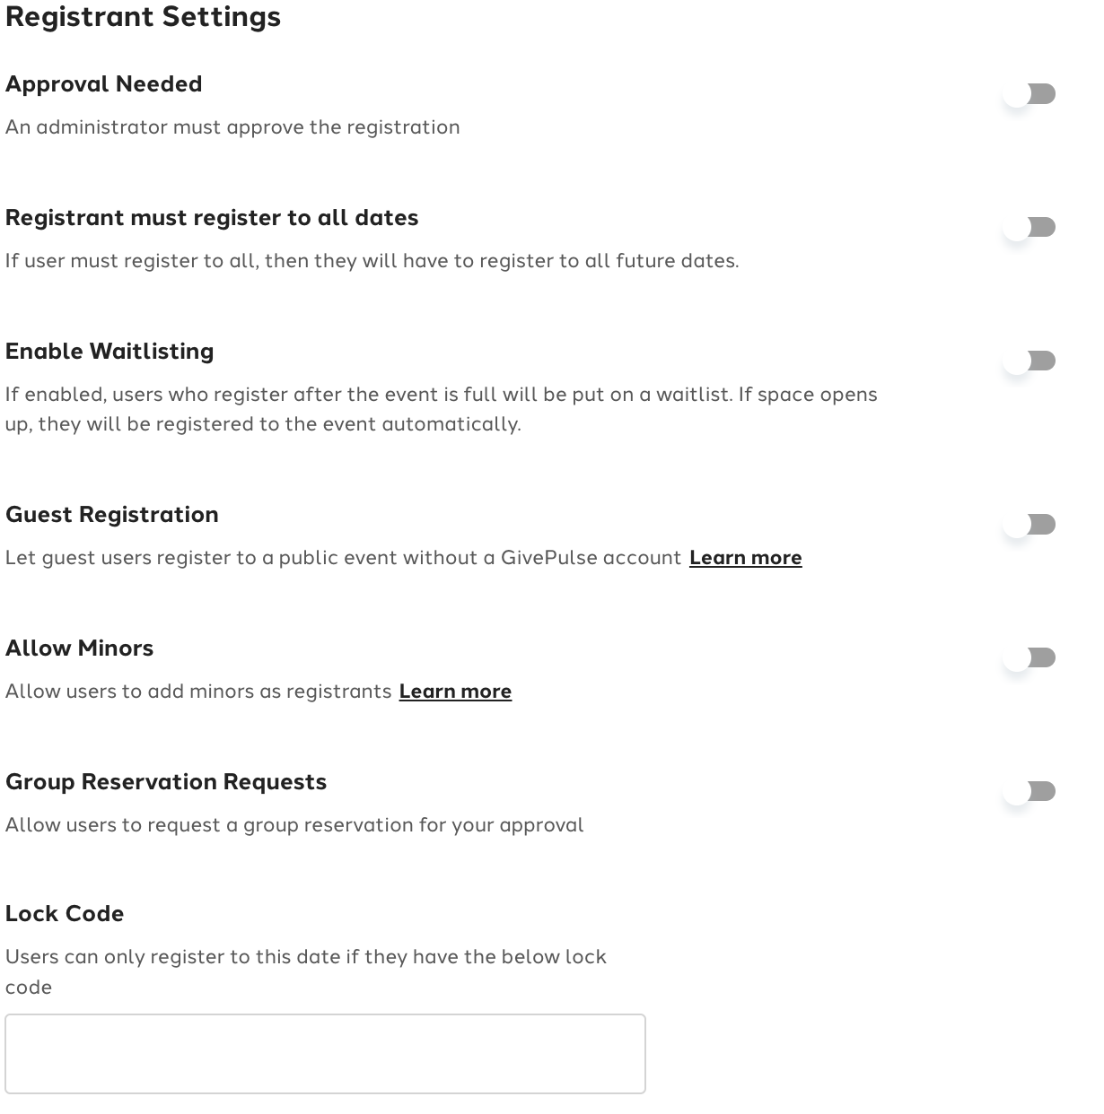1104x1114 pixels.
Task: Focus the Lock Code text field
Action: coord(325,1054)
